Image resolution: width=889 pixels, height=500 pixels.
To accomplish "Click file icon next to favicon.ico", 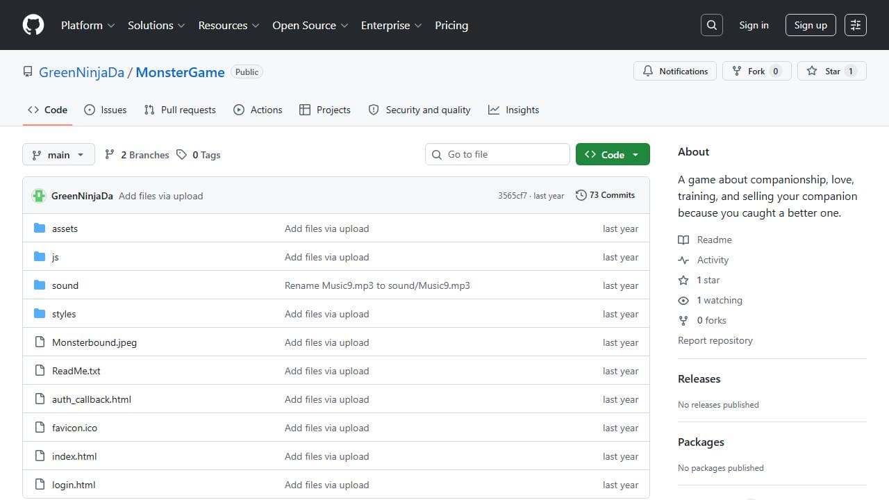I will point(40,428).
